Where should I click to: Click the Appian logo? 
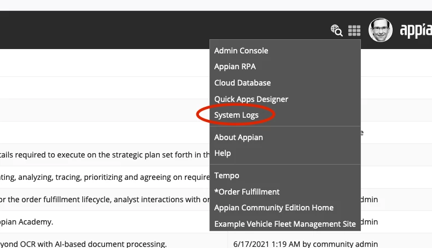pos(416,30)
